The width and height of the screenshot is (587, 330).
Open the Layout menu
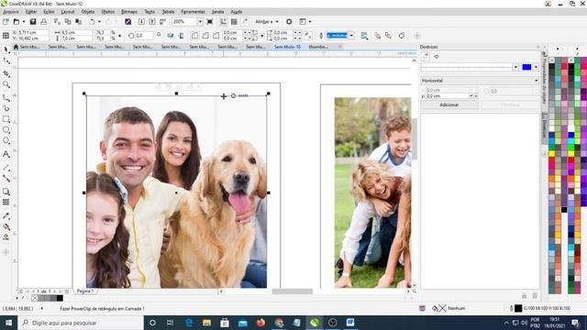pyautogui.click(x=67, y=12)
